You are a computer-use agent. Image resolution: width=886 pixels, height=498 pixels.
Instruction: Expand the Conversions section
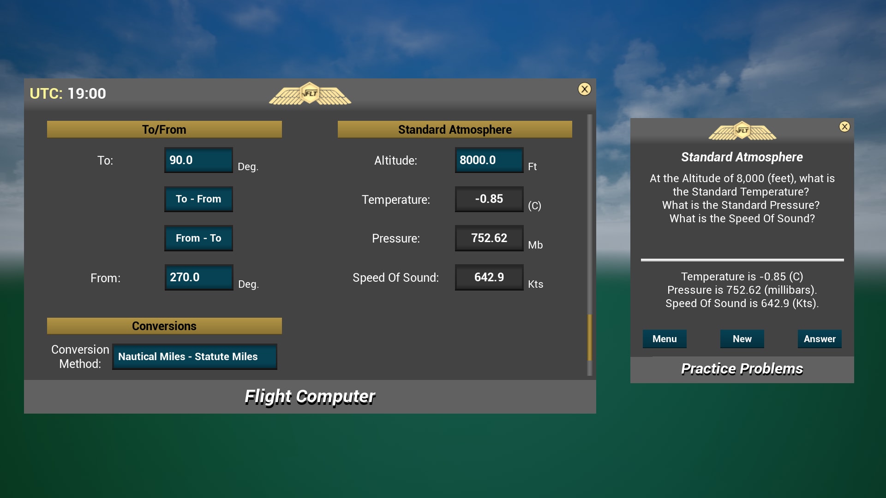click(x=164, y=326)
